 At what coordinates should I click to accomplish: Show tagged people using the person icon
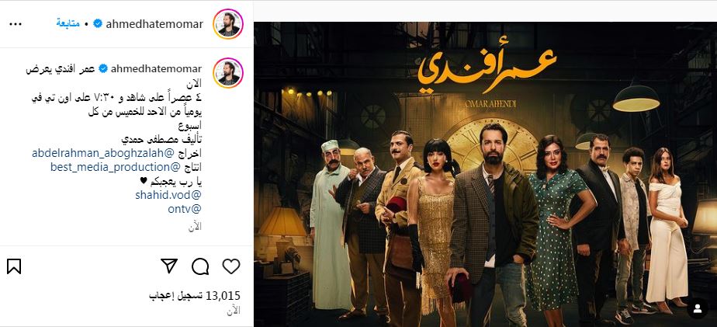click(x=698, y=308)
